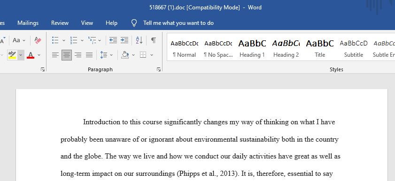The image size is (395, 181).
Task: Click the Shading paint bucket icon
Action: pos(125,55)
